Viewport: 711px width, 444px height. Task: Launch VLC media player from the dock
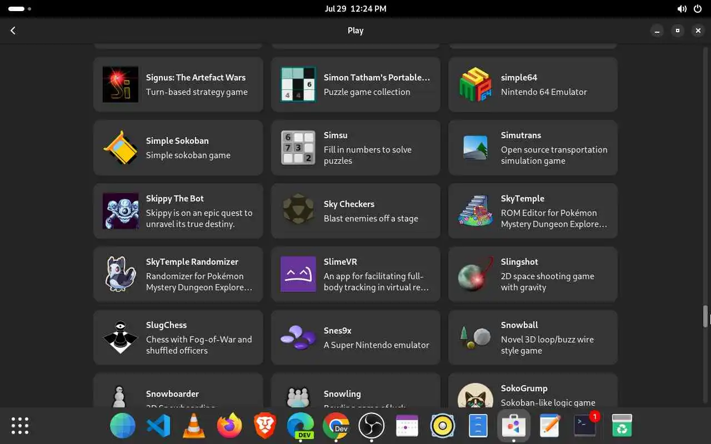click(x=194, y=426)
